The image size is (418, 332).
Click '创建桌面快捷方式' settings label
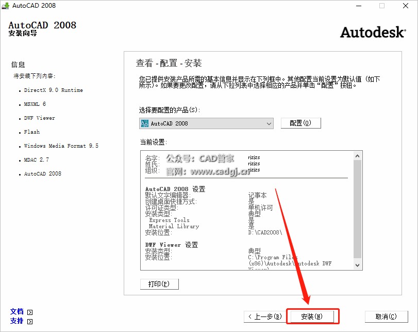tap(171, 201)
